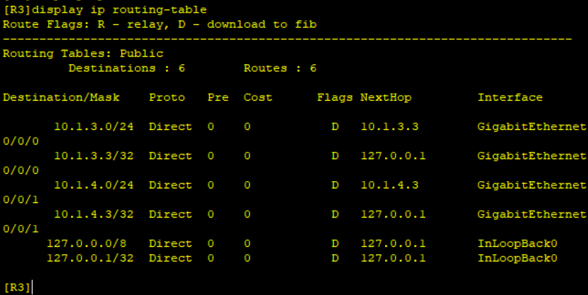Click the Route Flags legend line
Screen dimensions: 588x295
(160, 24)
